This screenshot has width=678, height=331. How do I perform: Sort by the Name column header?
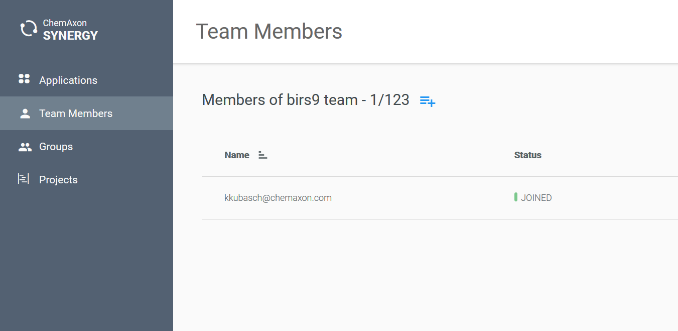(x=237, y=155)
